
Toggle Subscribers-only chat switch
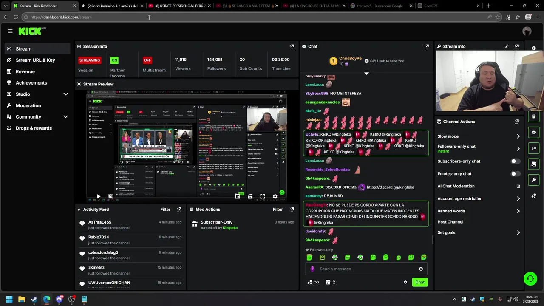click(x=515, y=161)
